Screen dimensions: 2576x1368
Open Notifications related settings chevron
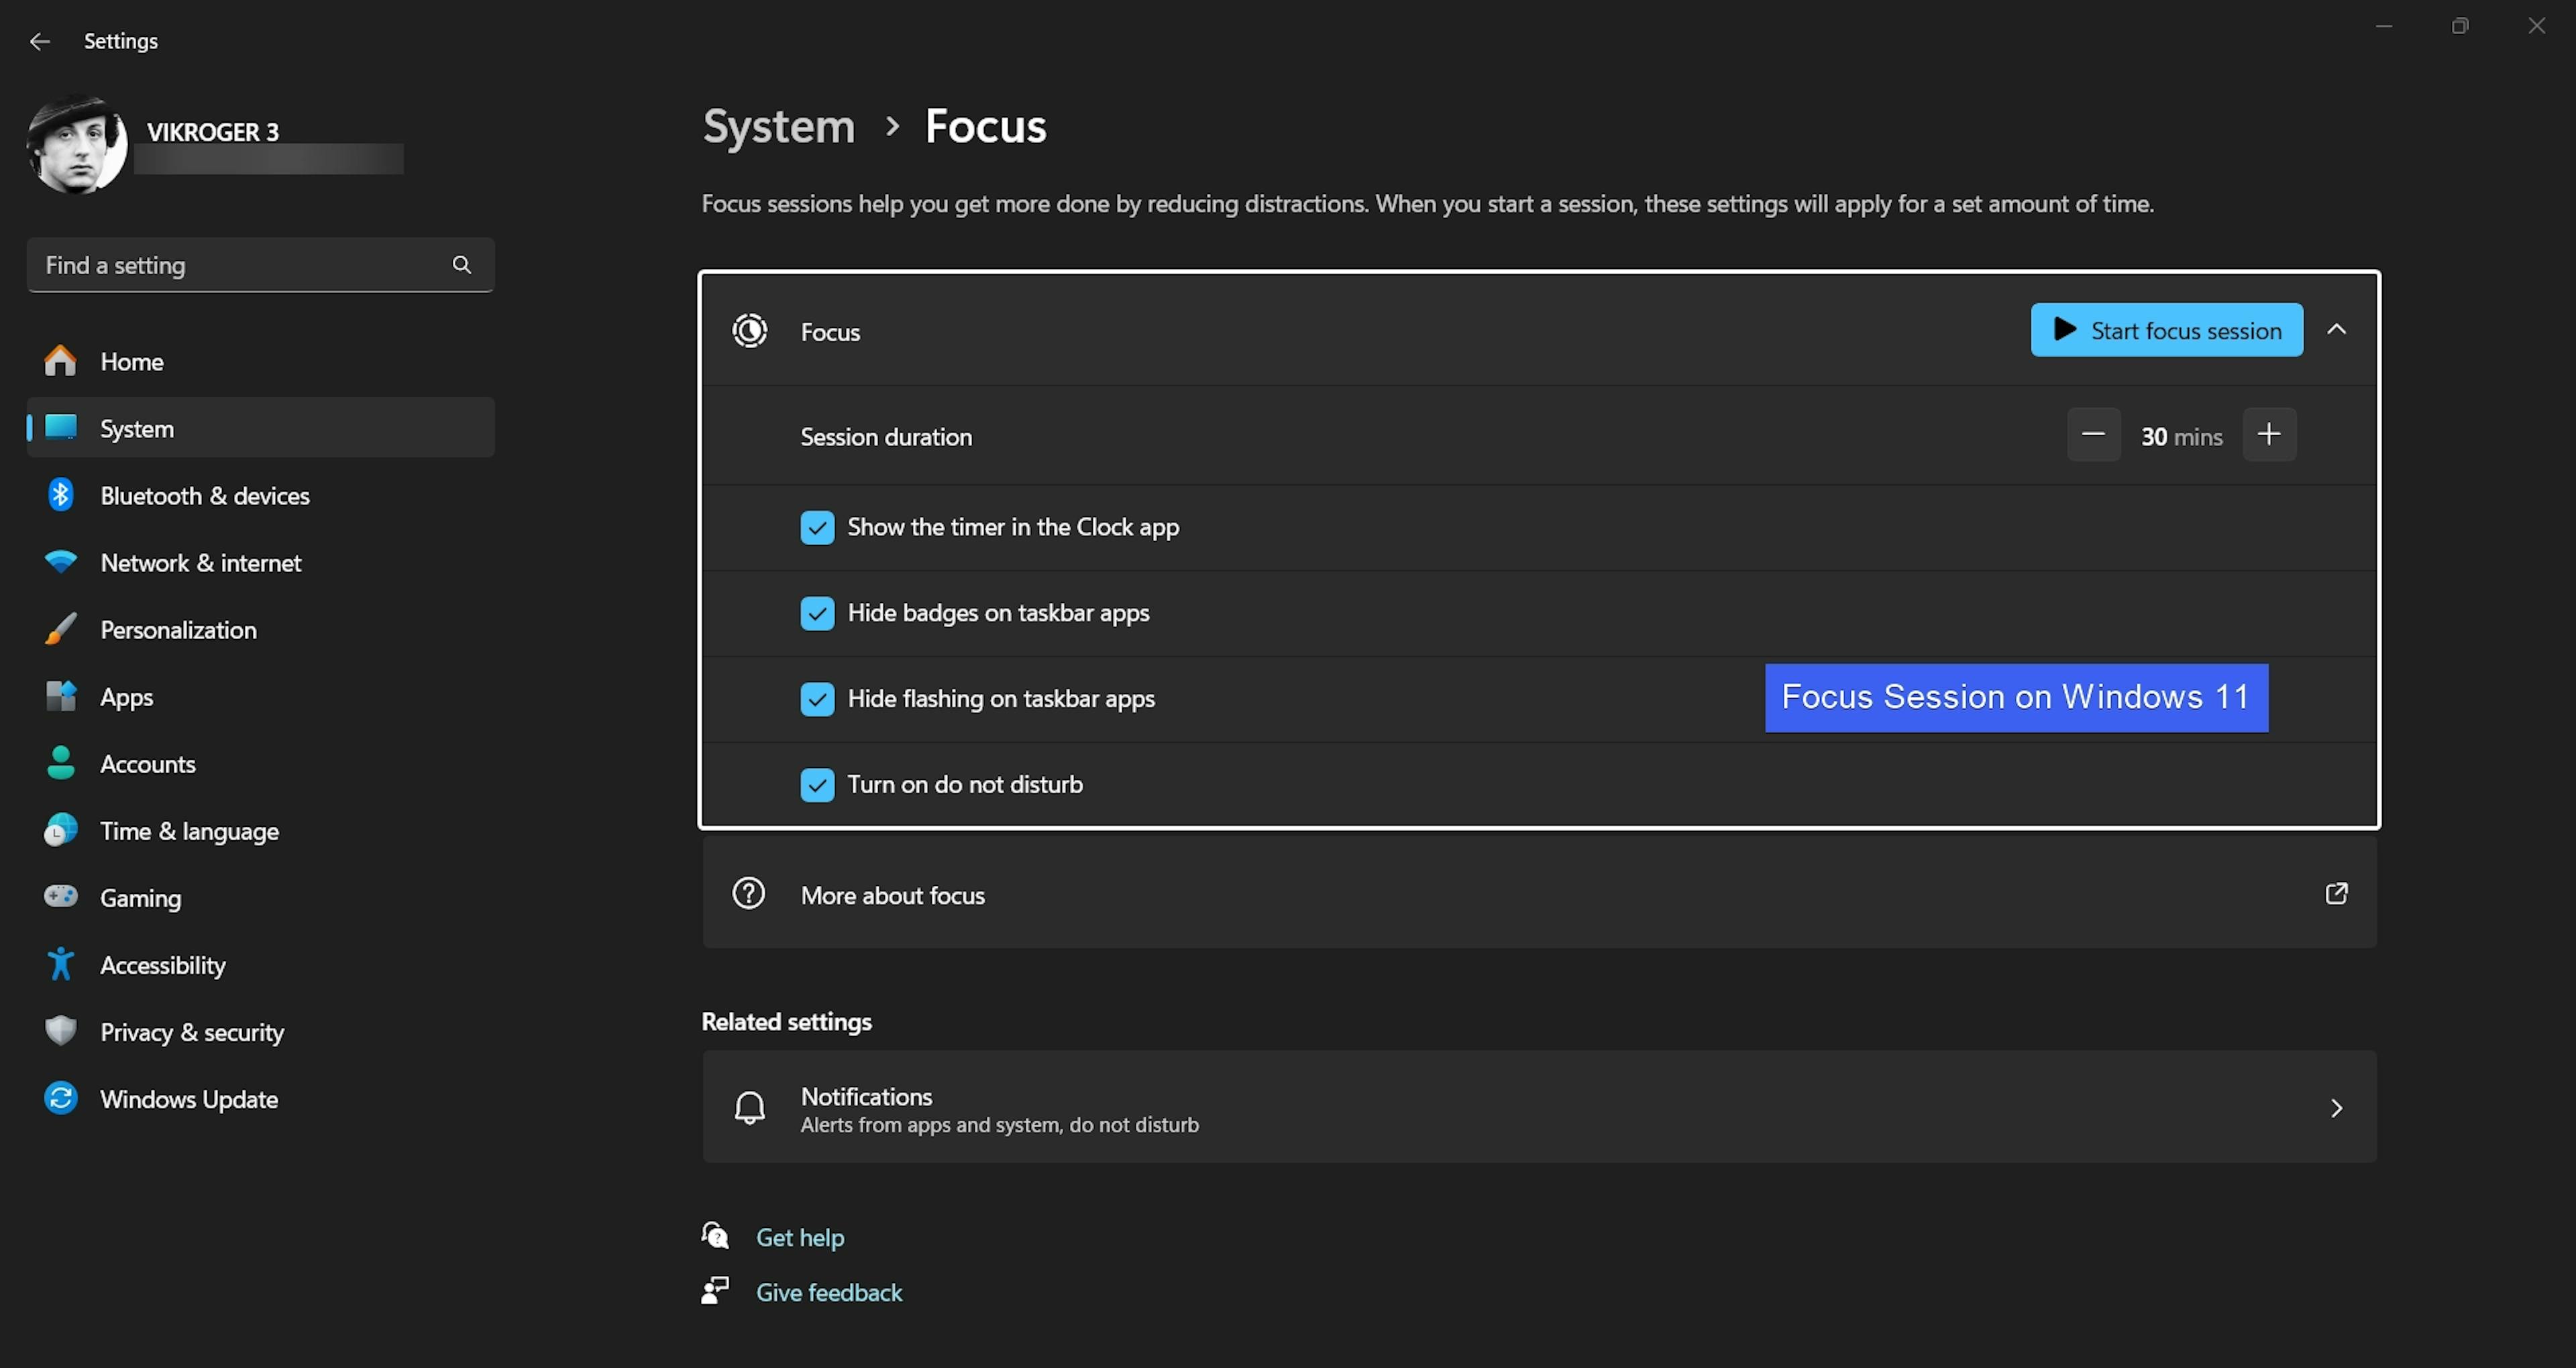point(2336,1108)
